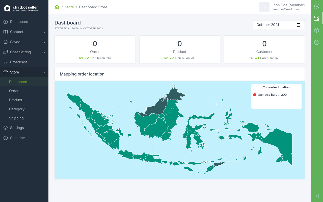Click member@mail.com email text
The width and height of the screenshot is (323, 202).
(x=285, y=9)
